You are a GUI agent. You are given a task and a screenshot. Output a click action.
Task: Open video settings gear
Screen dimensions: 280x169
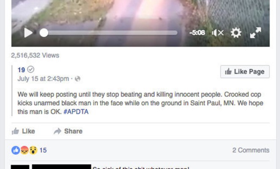click(236, 33)
